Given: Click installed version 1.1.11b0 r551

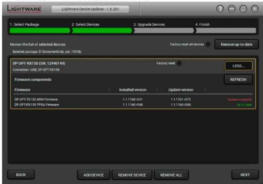Looking at the screenshot, I should (133, 99).
